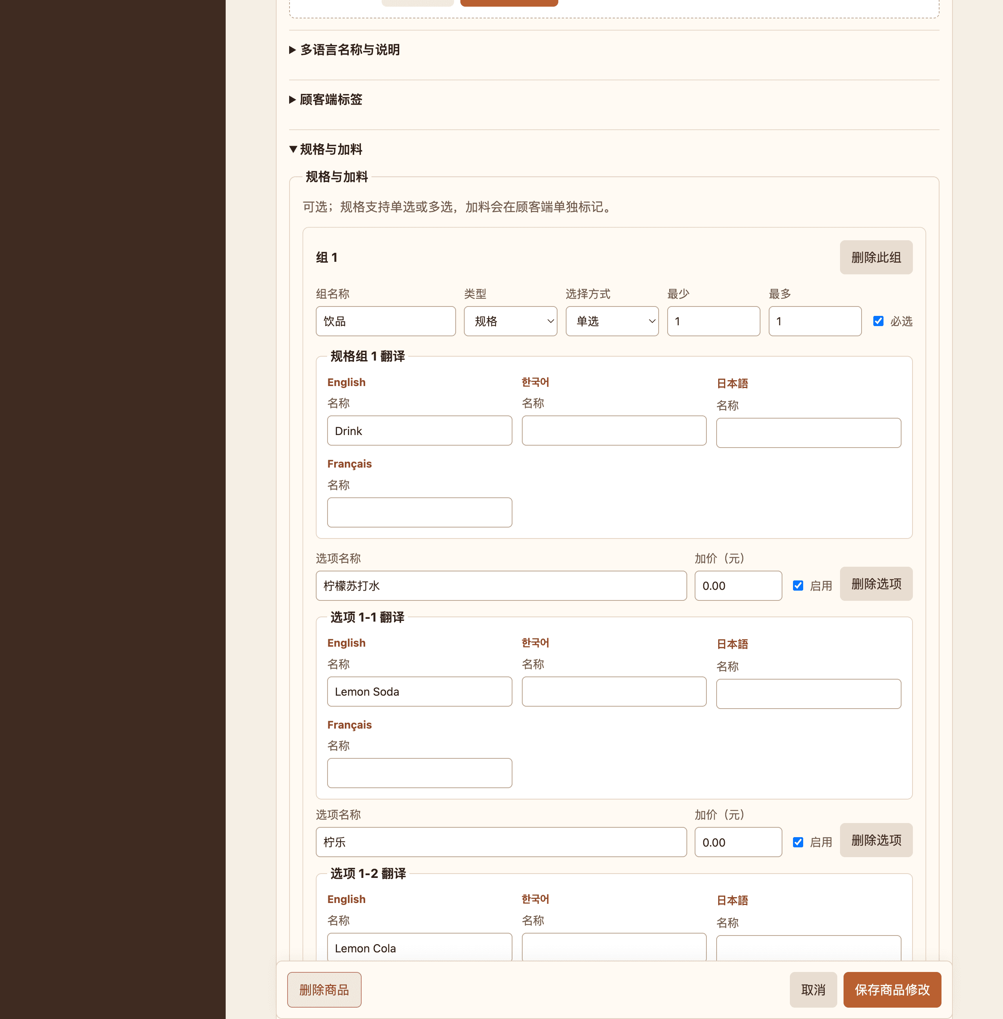Edit option name field 柠乐
The image size is (1003, 1019).
[x=501, y=842]
